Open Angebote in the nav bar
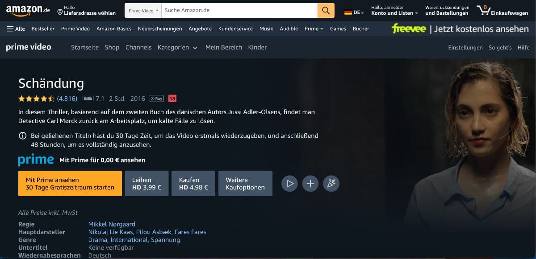 200,29
